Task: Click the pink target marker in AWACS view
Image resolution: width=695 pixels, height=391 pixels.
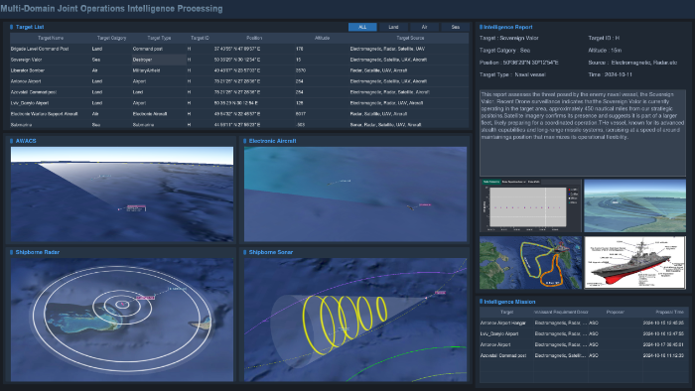Action: [136, 207]
